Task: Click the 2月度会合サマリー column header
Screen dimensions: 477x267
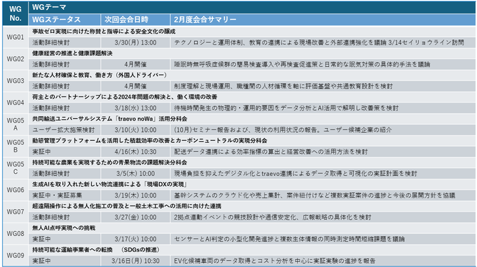Action: 323,20
